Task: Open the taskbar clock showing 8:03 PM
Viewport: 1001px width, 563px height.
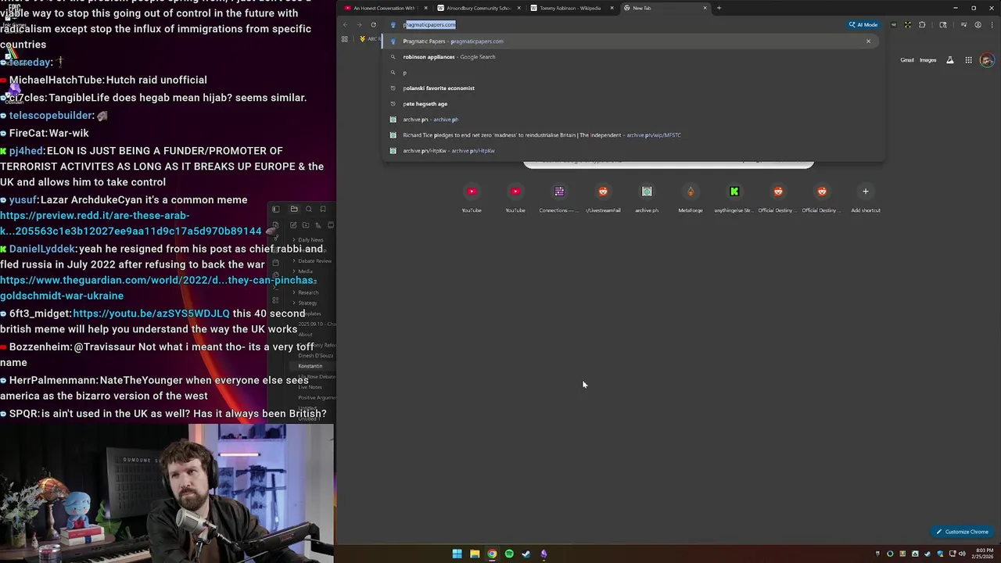Action: [x=982, y=554]
